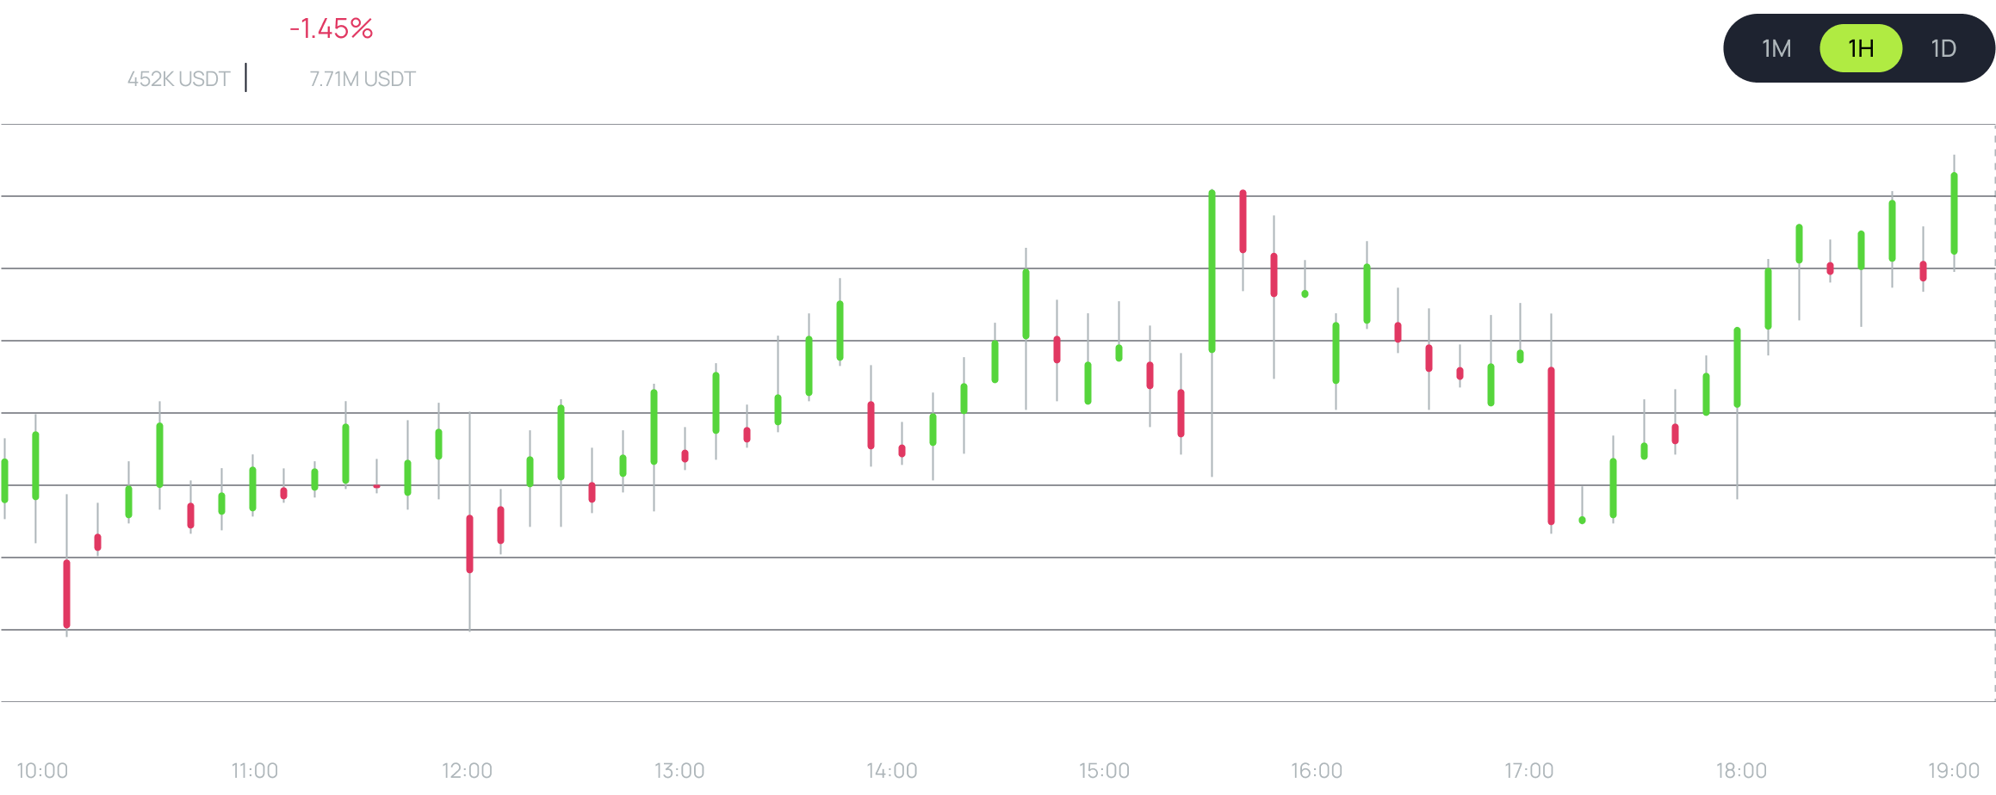Click the 18:00 time axis label
Viewport: 1996px width, 795px height.
click(x=1741, y=770)
